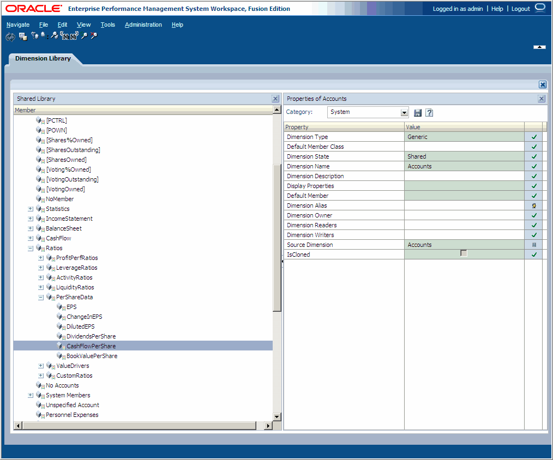Expand the CashFlow node
553x460 pixels.
click(31, 239)
